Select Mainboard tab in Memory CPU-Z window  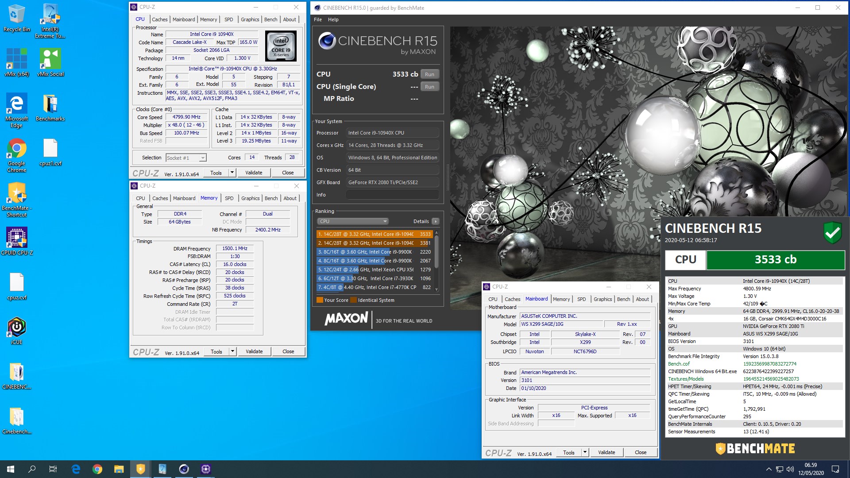coord(184,198)
